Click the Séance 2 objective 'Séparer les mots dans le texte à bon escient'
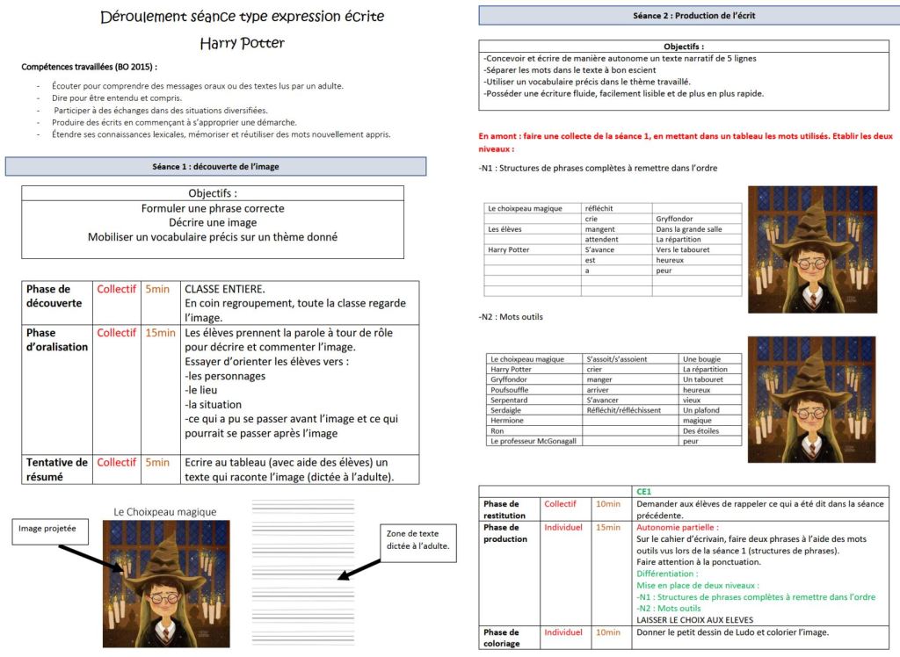Image resolution: width=900 pixels, height=657 pixels. (x=570, y=70)
